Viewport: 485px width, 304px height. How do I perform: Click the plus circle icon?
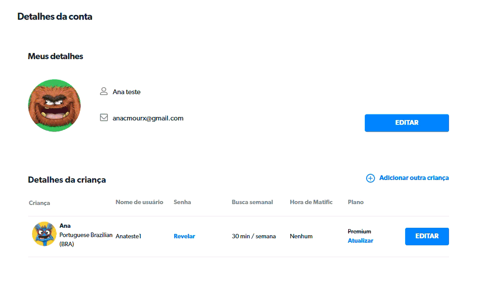coord(371,178)
